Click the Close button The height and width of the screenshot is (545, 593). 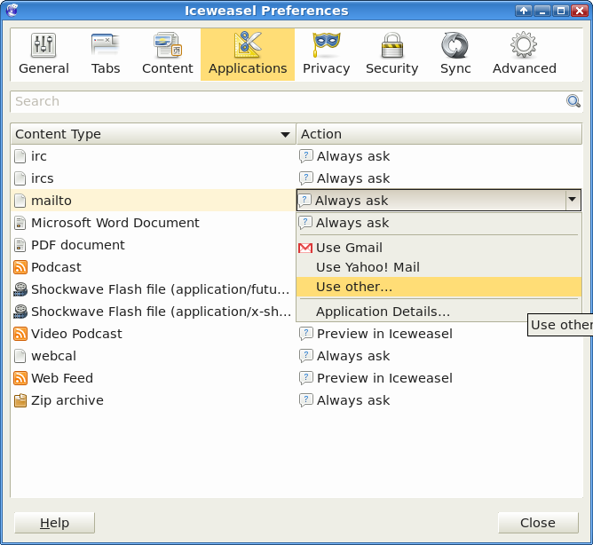[538, 523]
